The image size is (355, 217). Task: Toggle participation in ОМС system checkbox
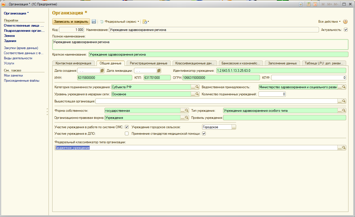pos(127,127)
